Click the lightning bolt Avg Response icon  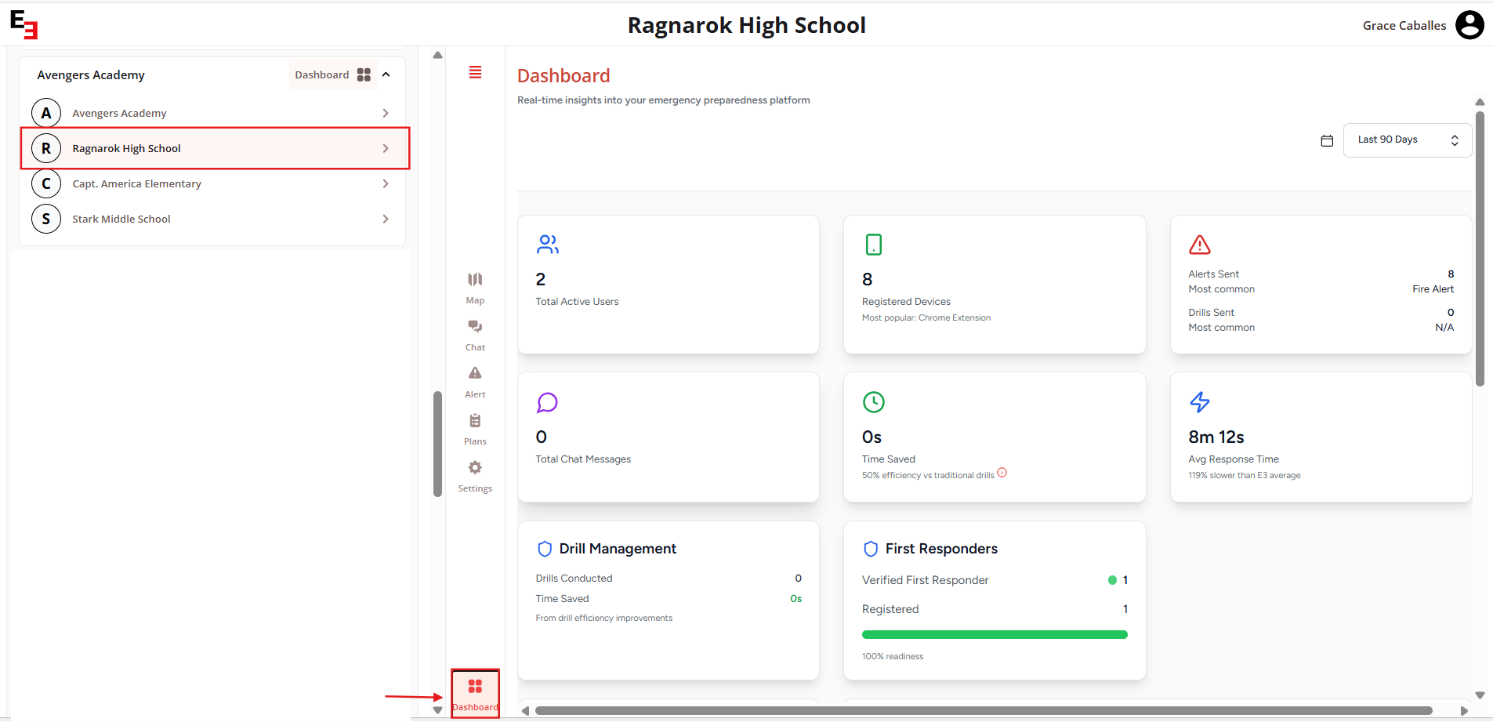(x=1200, y=402)
